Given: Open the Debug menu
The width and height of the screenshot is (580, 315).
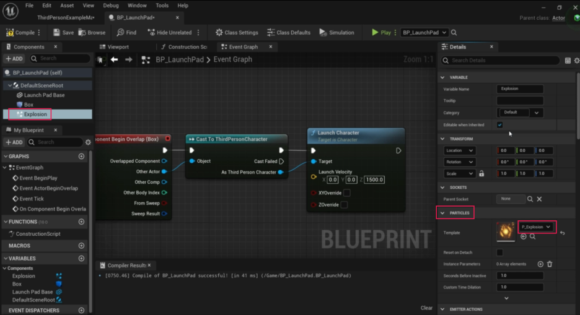Looking at the screenshot, I should click(111, 6).
